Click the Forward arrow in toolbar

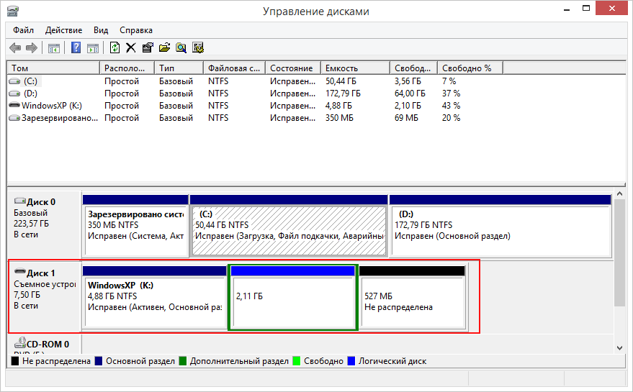coord(31,48)
